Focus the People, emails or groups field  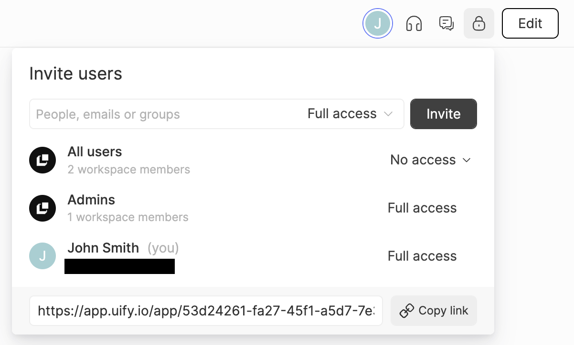[162, 114]
